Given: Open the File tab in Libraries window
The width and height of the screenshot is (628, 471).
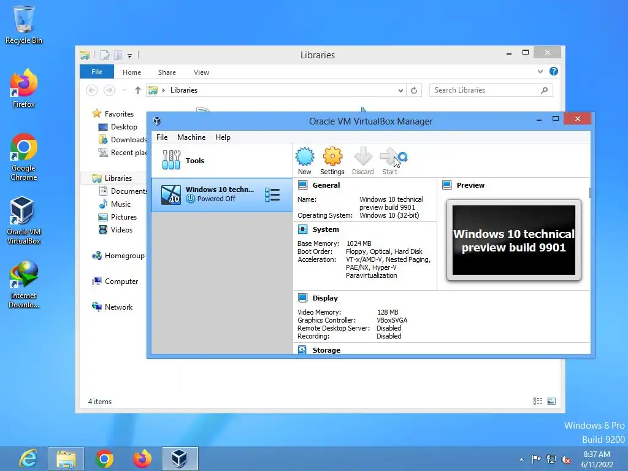Looking at the screenshot, I should pos(97,72).
